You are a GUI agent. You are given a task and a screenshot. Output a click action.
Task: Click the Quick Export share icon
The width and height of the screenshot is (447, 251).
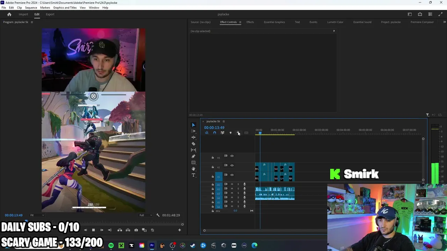tap(420, 14)
